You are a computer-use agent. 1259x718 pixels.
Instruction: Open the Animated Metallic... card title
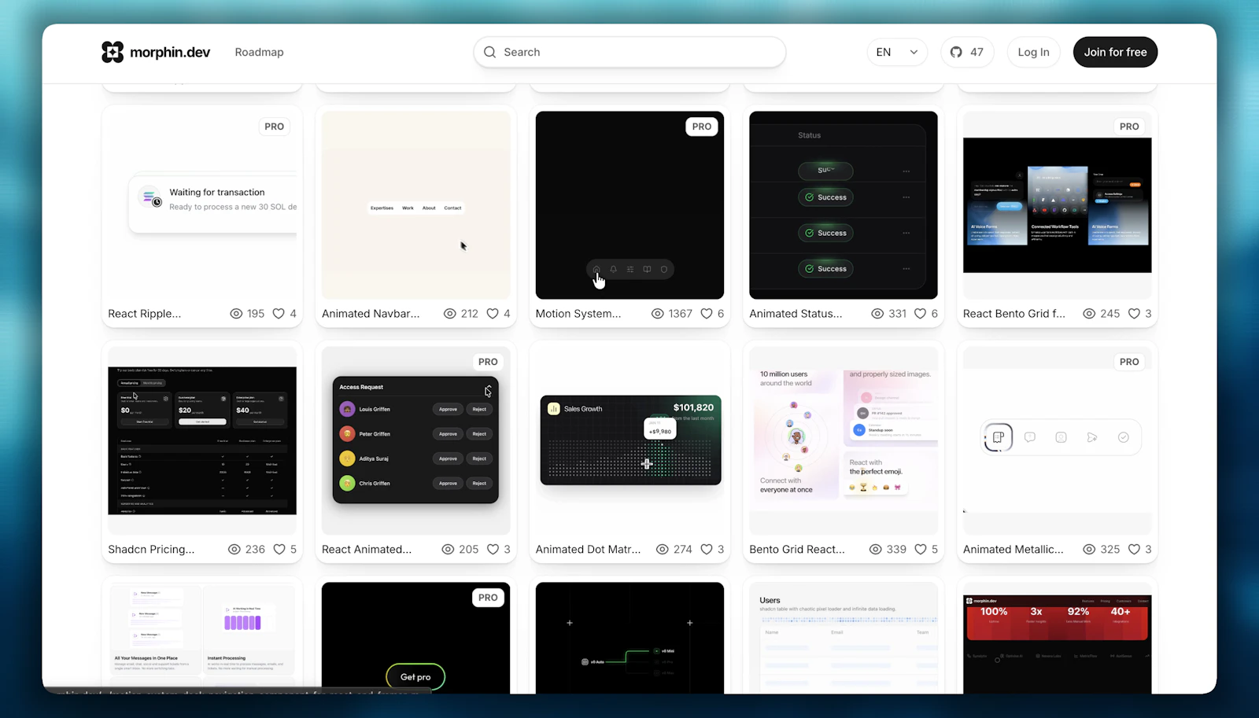[x=1013, y=550]
